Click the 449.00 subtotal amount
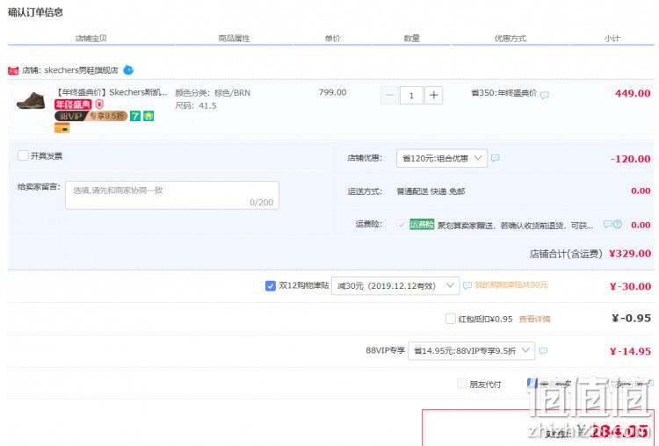The height and width of the screenshot is (446, 659). tap(633, 93)
